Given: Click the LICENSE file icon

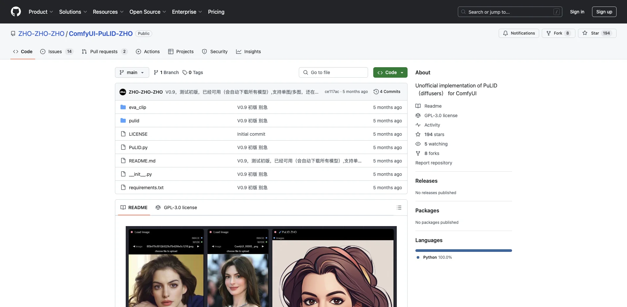Looking at the screenshot, I should (123, 134).
